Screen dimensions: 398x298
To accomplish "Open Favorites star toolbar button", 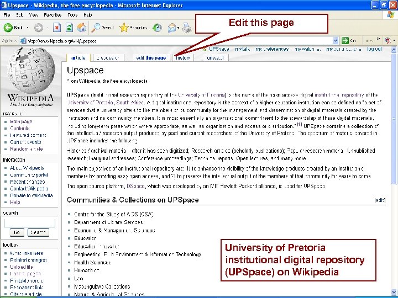I will 133,28.
